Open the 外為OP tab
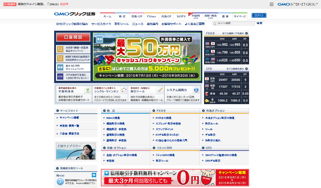The image size is (321, 188). [x=166, y=16]
